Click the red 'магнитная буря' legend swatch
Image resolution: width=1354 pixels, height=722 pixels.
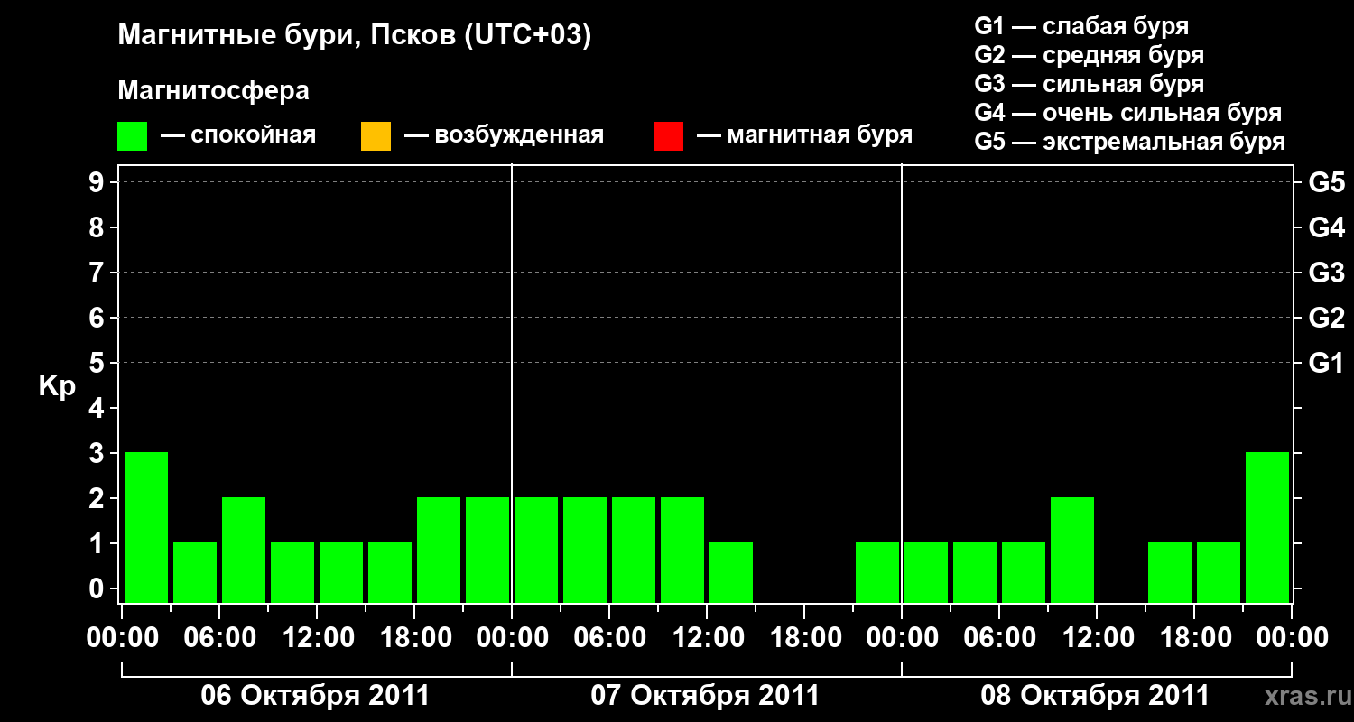pyautogui.click(x=668, y=136)
